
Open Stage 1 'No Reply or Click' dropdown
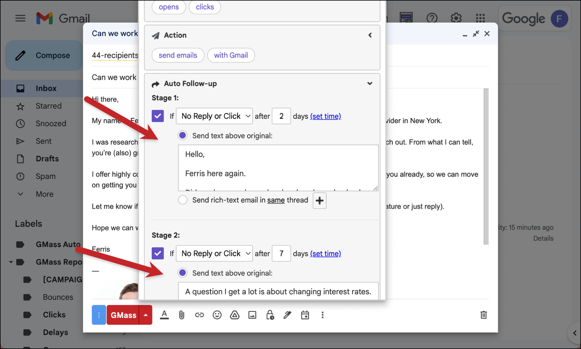pos(214,116)
